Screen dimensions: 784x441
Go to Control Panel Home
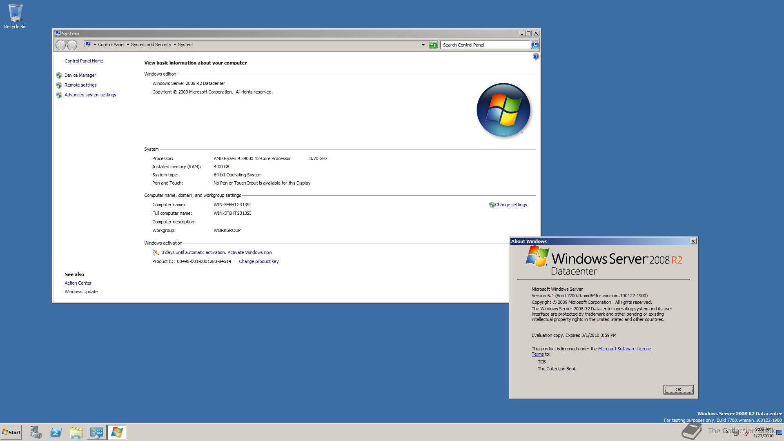tap(84, 61)
